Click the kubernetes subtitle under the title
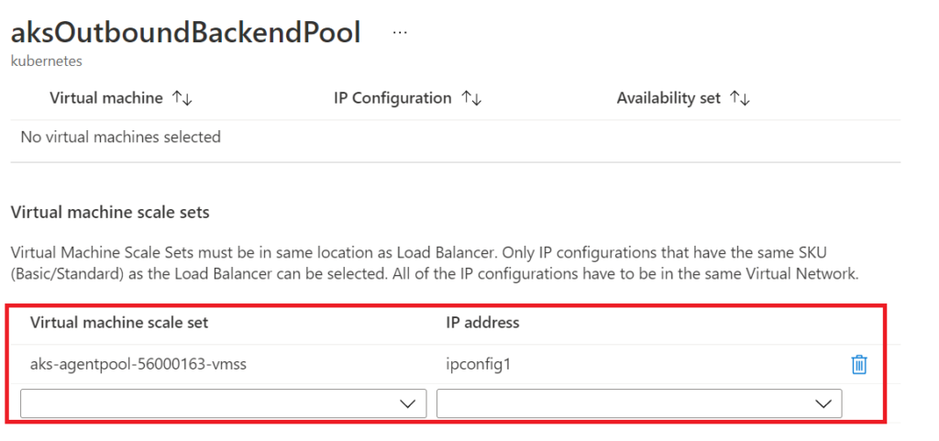The height and width of the screenshot is (441, 939). coord(47,61)
